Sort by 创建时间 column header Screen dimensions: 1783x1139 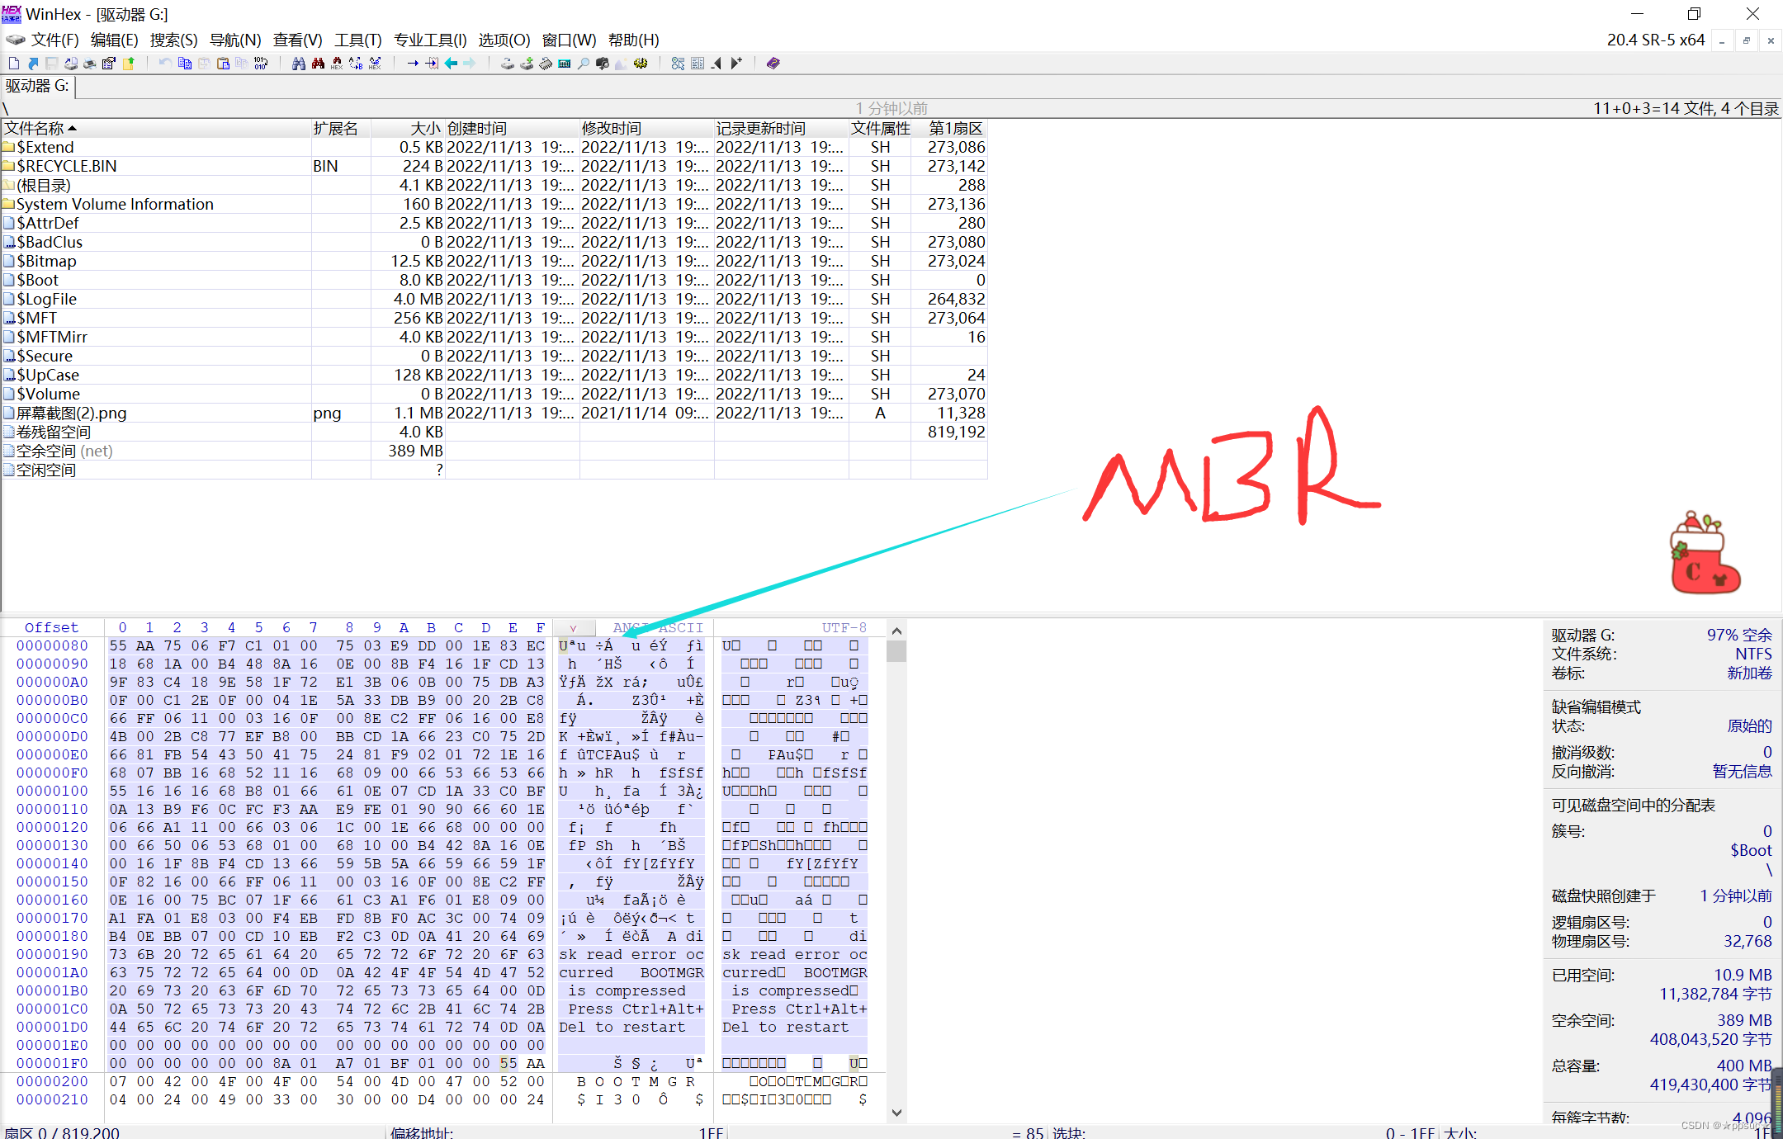point(513,129)
